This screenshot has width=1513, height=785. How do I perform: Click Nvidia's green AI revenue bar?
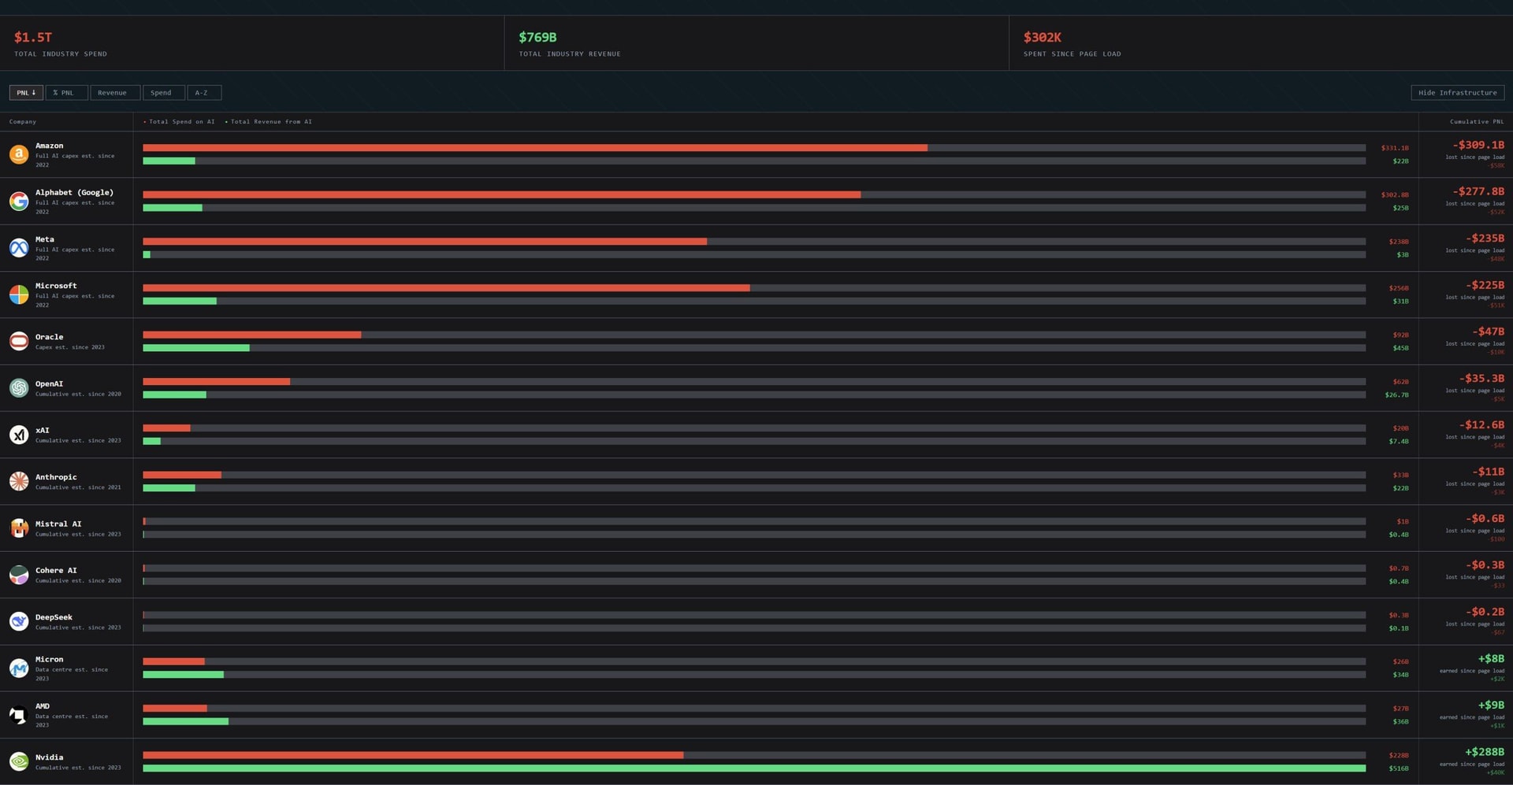pyautogui.click(x=754, y=768)
